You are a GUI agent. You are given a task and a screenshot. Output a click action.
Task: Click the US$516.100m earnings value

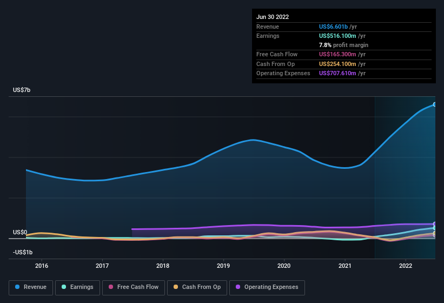pos(337,36)
